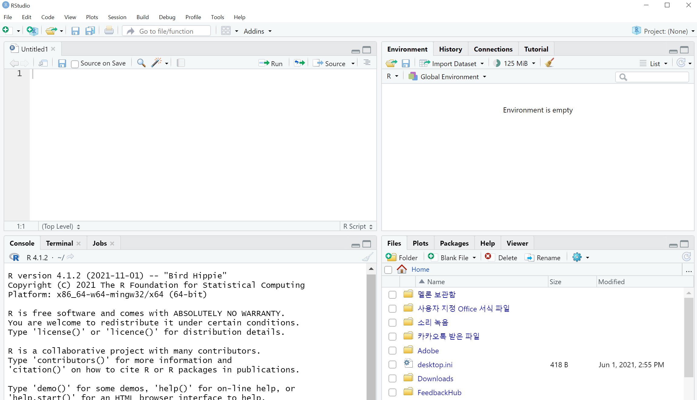Click the compile report notebook icon
Screen dimensions: 697x400
pyautogui.click(x=181, y=63)
